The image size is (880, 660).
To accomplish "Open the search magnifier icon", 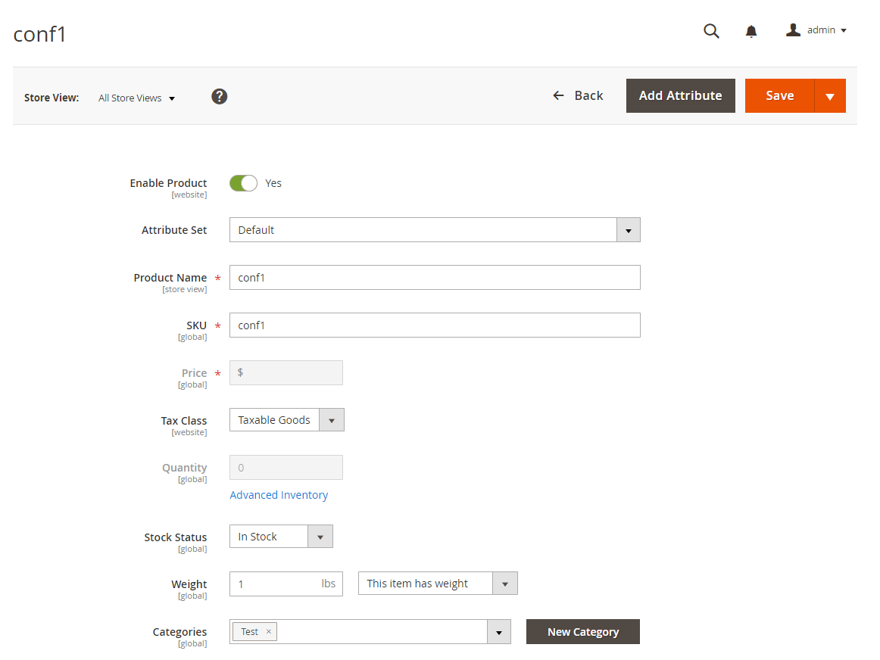I will (x=711, y=31).
